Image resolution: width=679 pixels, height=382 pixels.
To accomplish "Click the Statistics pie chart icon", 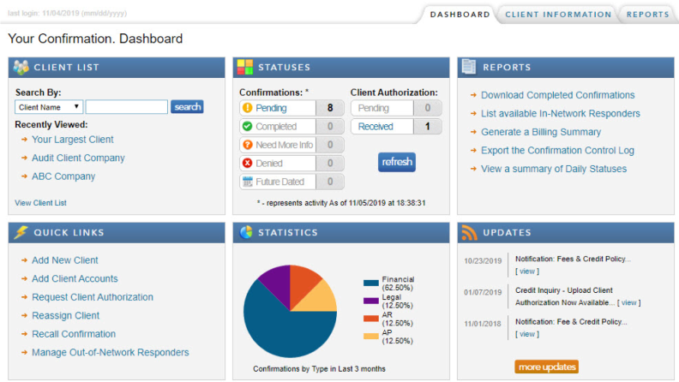I will tap(245, 232).
